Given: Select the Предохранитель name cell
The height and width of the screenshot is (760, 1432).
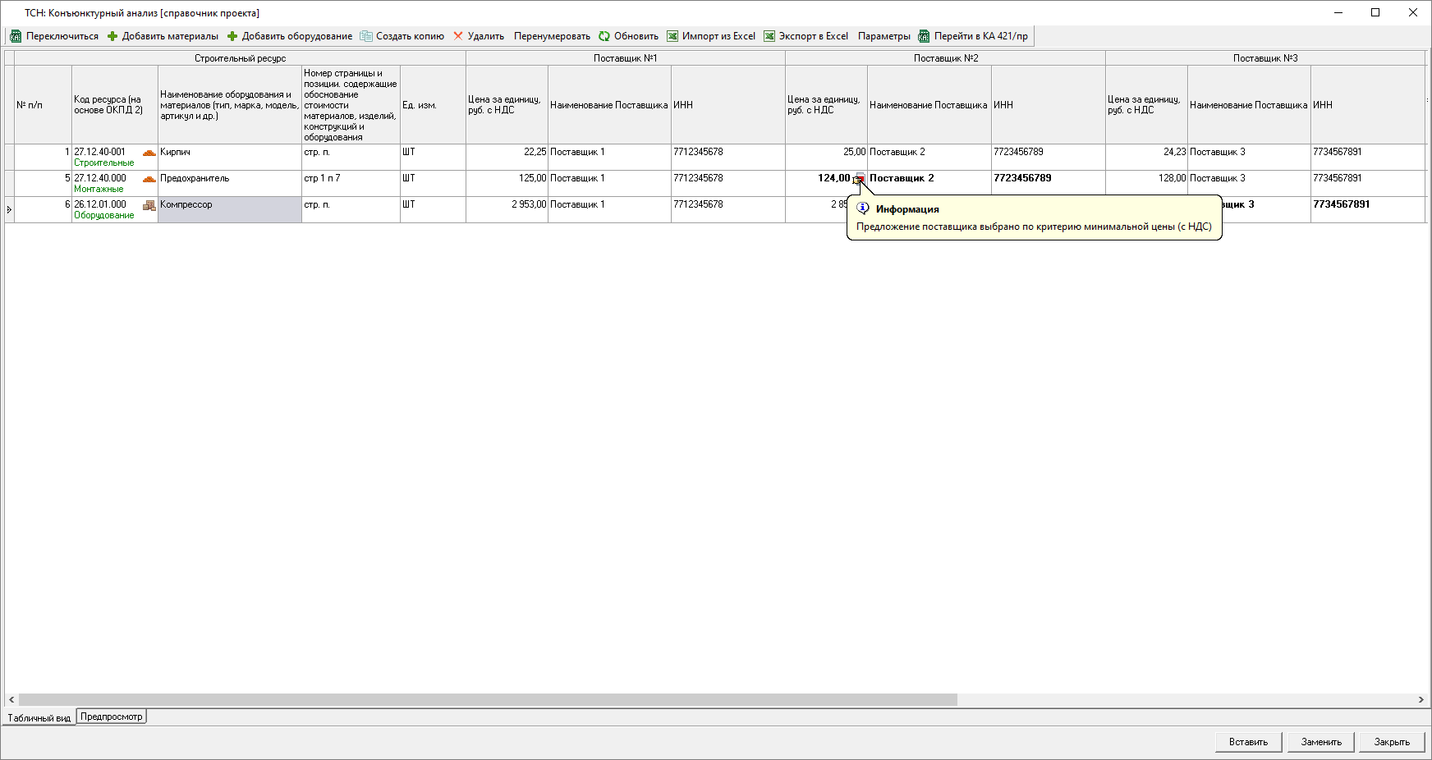Looking at the screenshot, I should pyautogui.click(x=229, y=183).
